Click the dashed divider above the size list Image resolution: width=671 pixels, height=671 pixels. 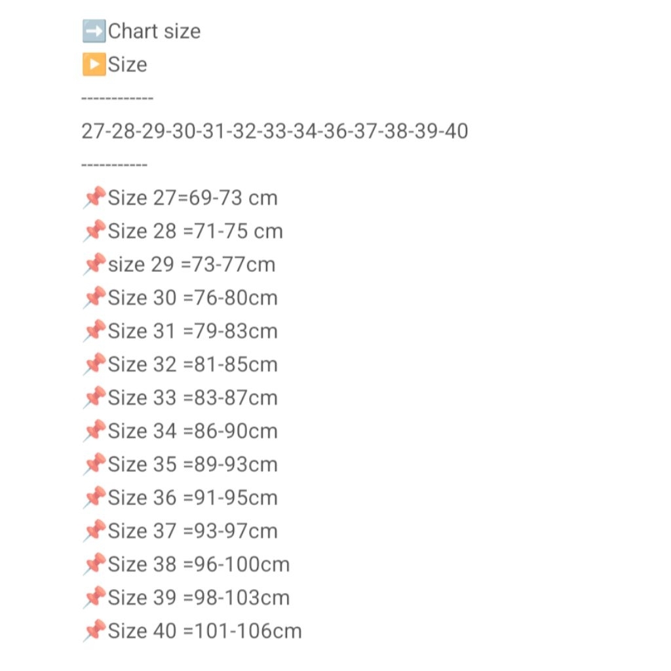coord(117,98)
